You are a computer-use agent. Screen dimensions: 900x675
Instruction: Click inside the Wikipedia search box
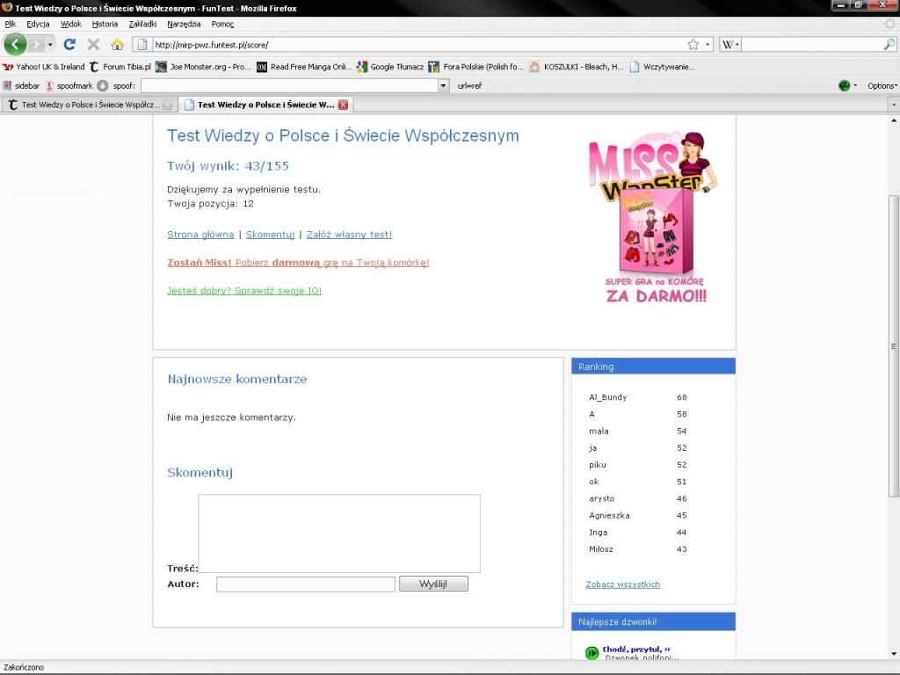click(811, 44)
